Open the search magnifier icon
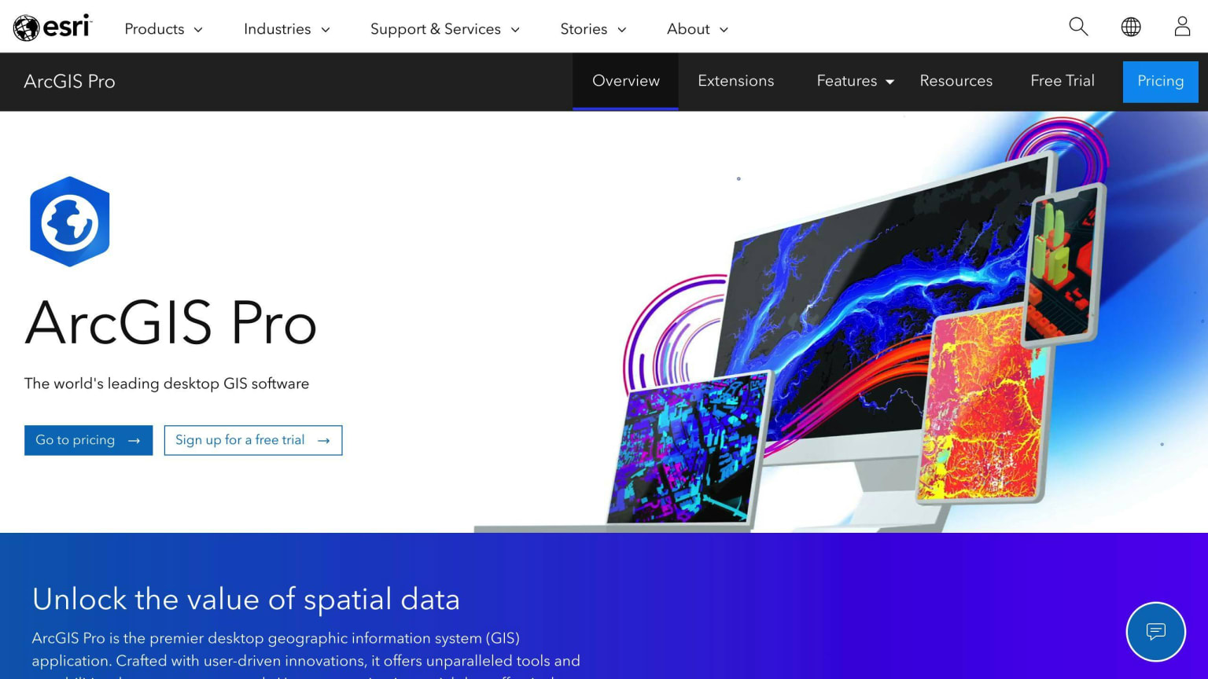Viewport: 1208px width, 679px height. (x=1078, y=27)
